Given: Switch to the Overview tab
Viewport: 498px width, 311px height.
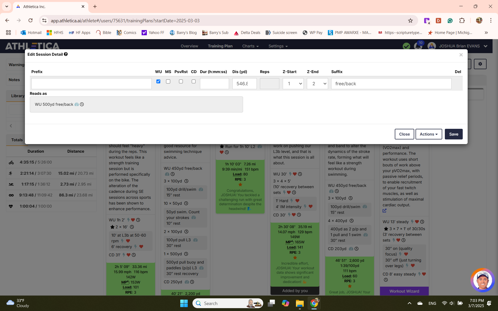Looking at the screenshot, I should pos(189,46).
